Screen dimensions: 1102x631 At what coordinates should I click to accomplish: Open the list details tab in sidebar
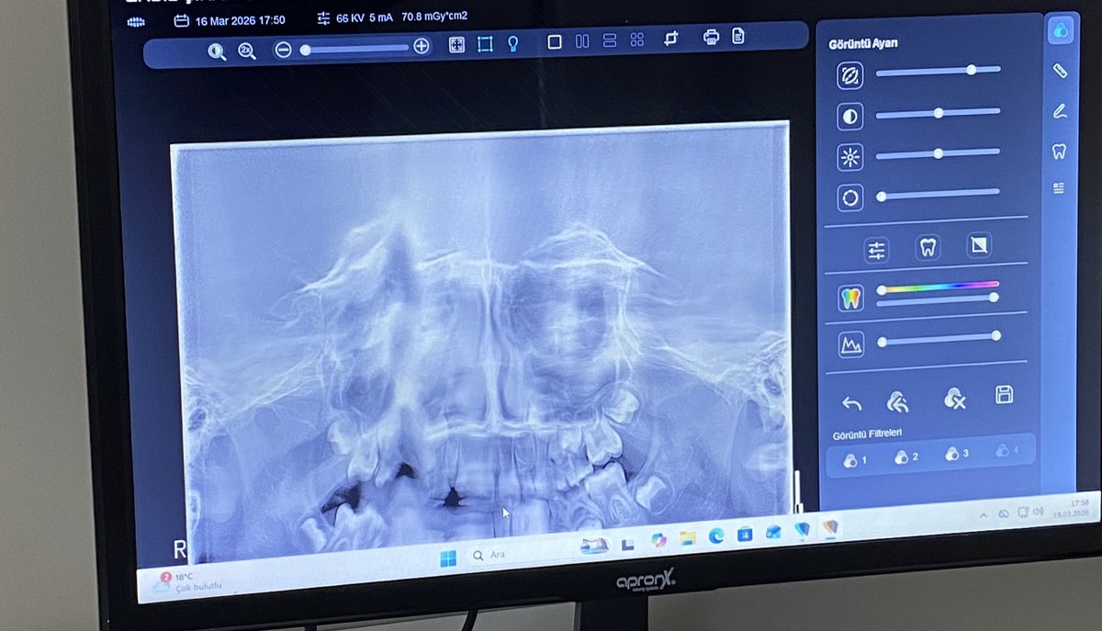point(1059,188)
